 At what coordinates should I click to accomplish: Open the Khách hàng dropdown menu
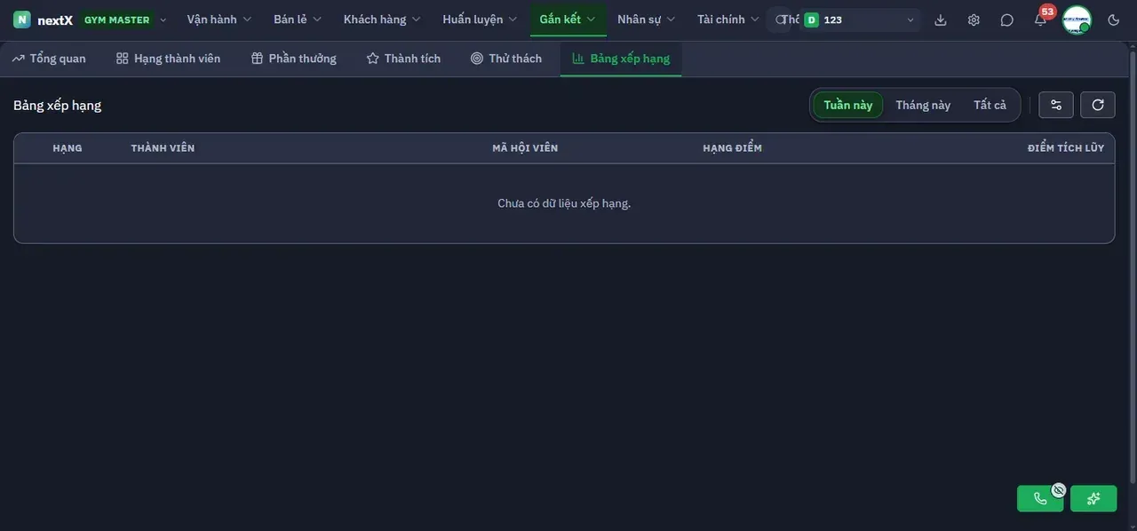[382, 20]
